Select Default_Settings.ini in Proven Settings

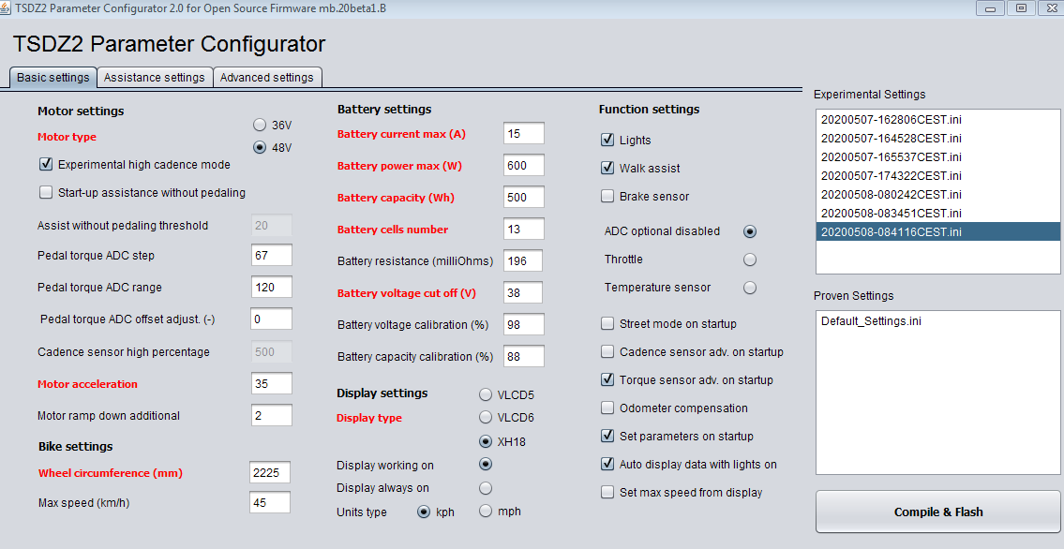[937, 321]
